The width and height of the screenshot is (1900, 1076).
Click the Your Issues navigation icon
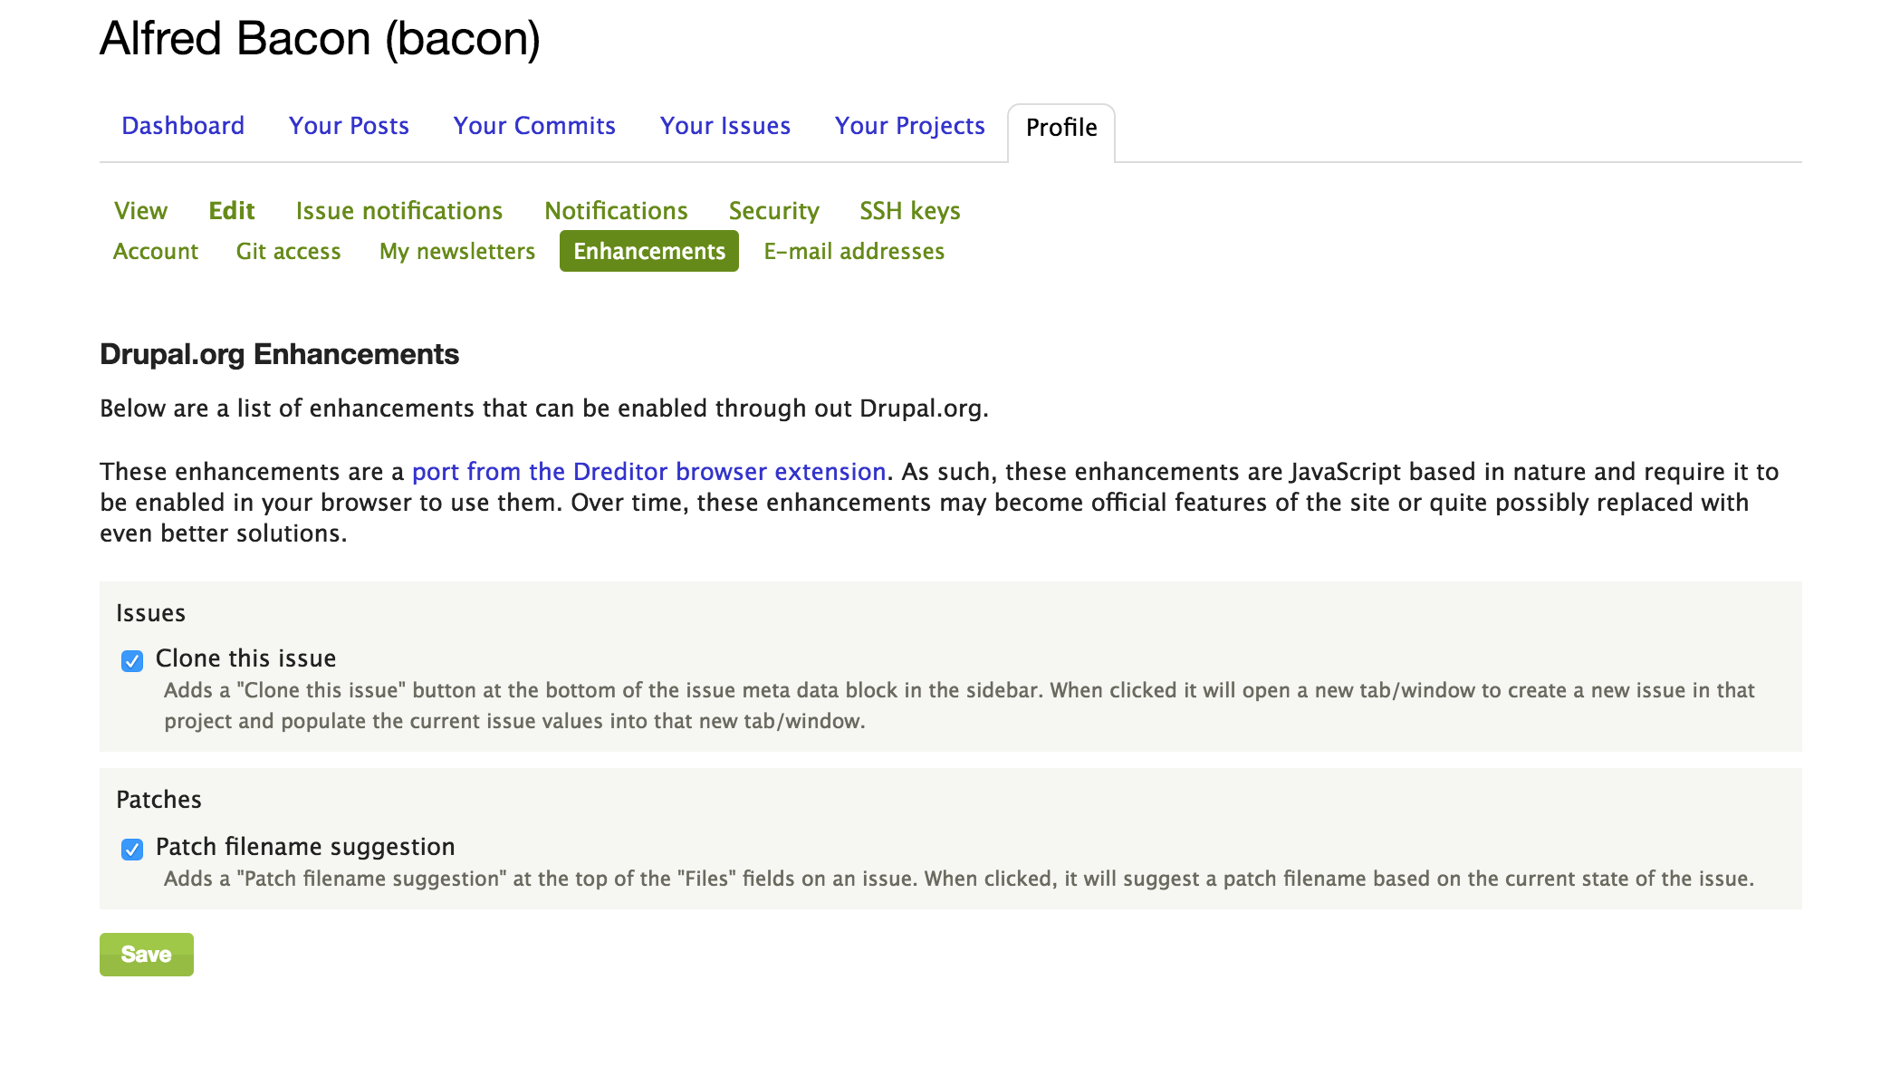pyautogui.click(x=725, y=125)
